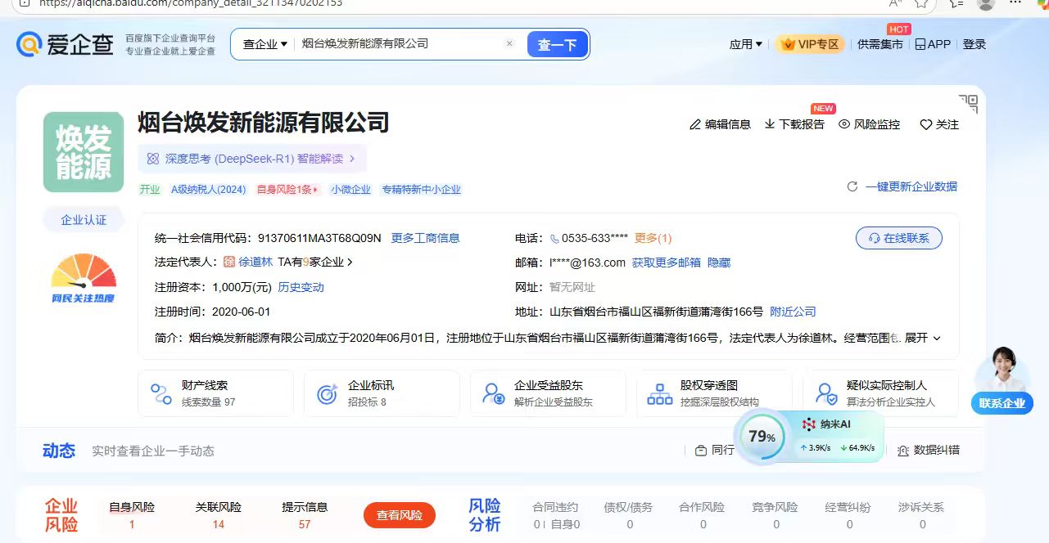The image size is (1049, 543).
Task: Click the 专精特新中小企业 tag
Action: point(421,189)
